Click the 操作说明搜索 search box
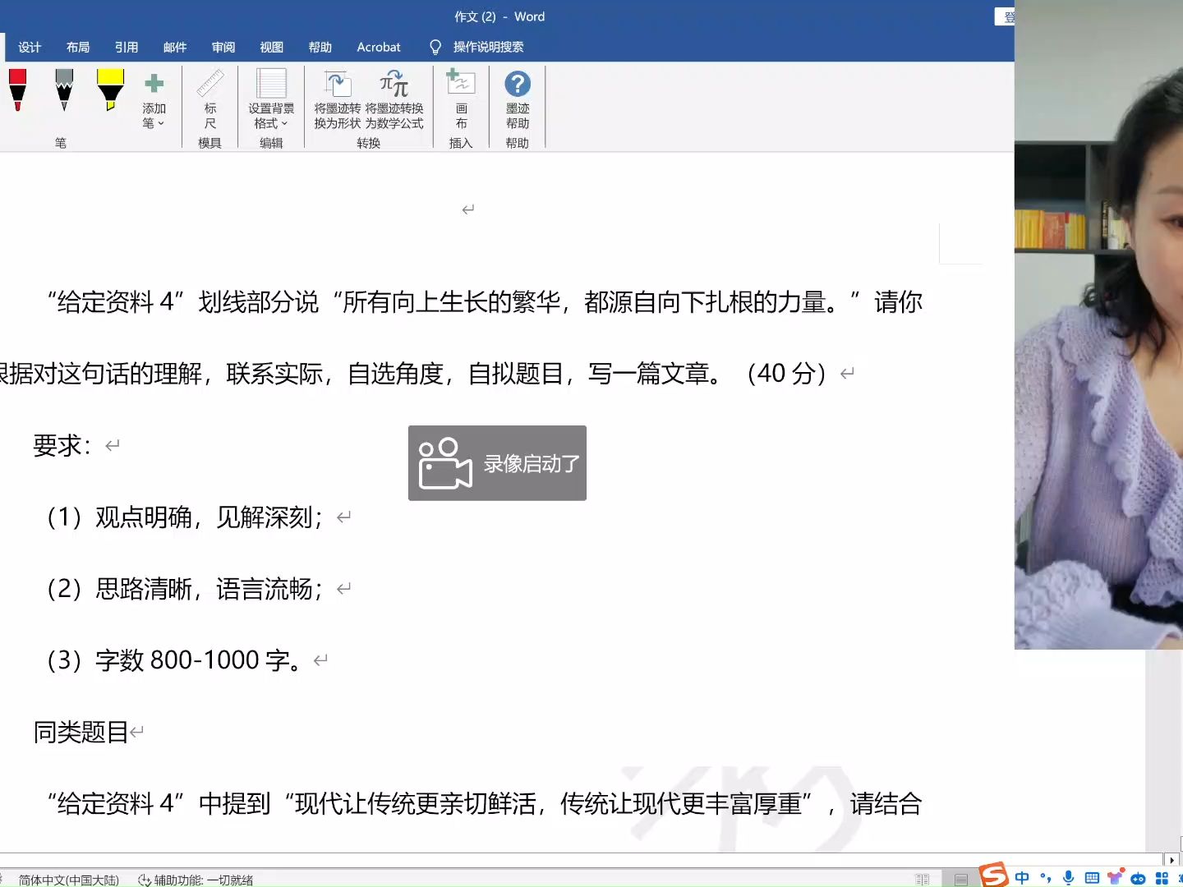1183x887 pixels. click(x=488, y=47)
